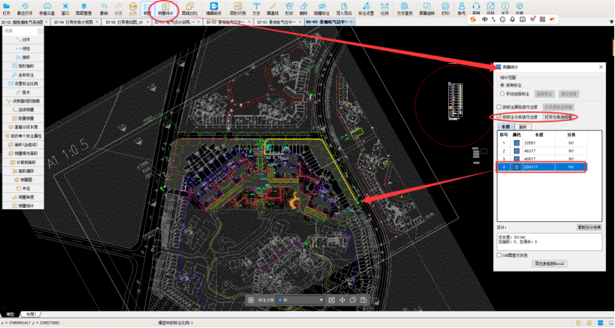Click the color swatch in row 4
The width and height of the screenshot is (615, 328).
pyautogui.click(x=519, y=168)
